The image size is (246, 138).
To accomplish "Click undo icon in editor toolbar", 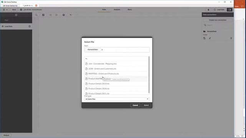I will click(x=71, y=15).
